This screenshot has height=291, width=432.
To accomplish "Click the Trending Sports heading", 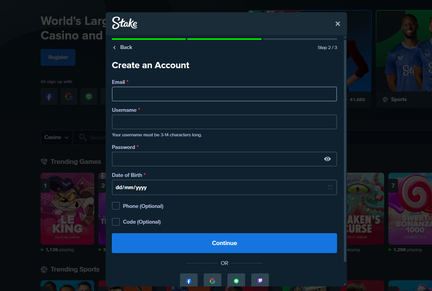I will coord(75,269).
